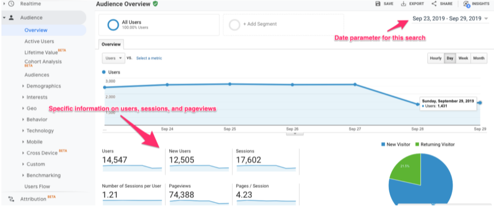
Task: Expand the Realtime menu section
Action: [4, 4]
